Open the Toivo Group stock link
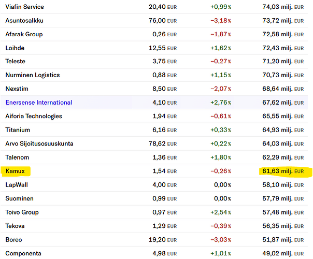 pos(22,212)
